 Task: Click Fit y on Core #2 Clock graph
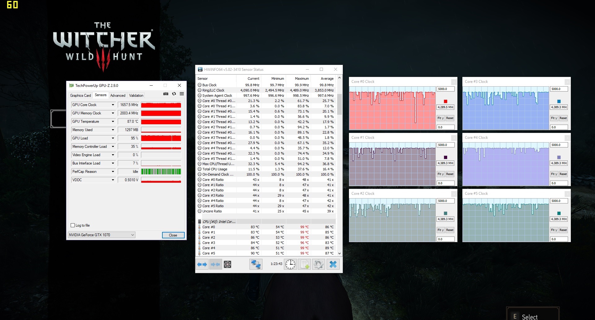[441, 230]
